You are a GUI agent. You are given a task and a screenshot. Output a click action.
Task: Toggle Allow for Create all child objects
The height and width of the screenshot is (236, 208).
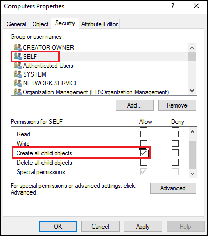(143, 153)
